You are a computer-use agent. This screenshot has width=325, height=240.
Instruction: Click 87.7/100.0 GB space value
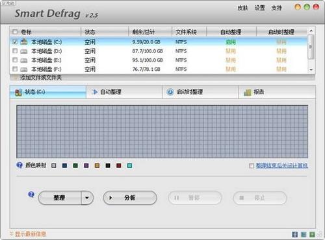[148, 51]
